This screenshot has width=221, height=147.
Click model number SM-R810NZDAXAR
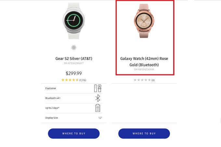pos(144,69)
